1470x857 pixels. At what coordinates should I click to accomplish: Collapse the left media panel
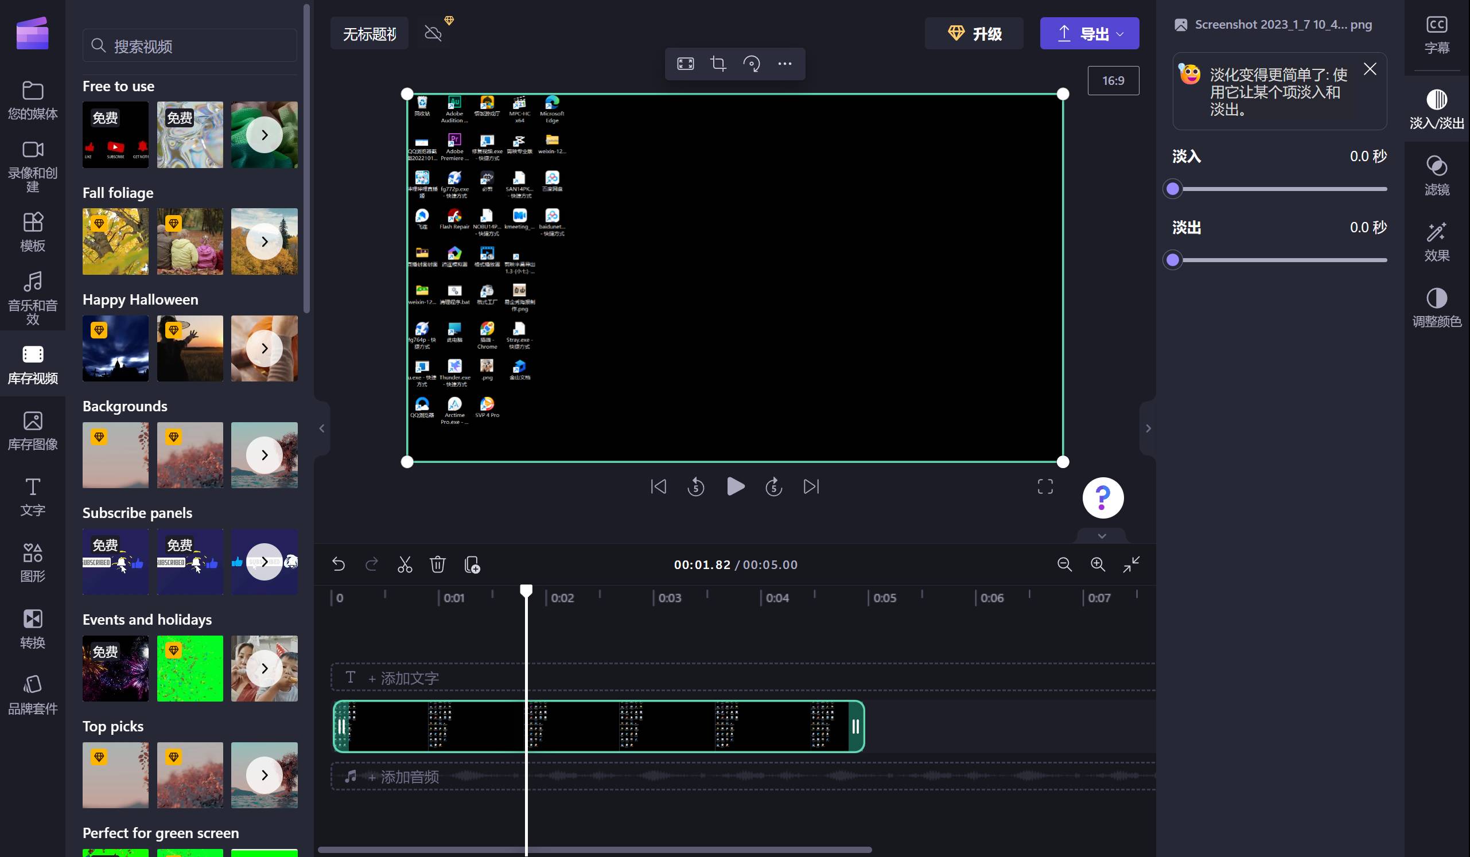click(322, 428)
